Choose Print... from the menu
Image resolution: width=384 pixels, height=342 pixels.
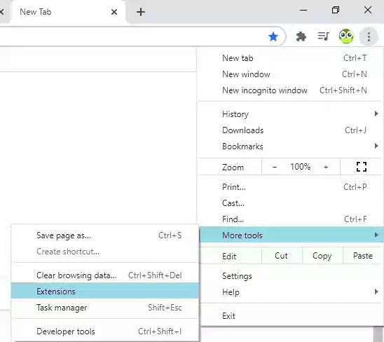pos(290,187)
